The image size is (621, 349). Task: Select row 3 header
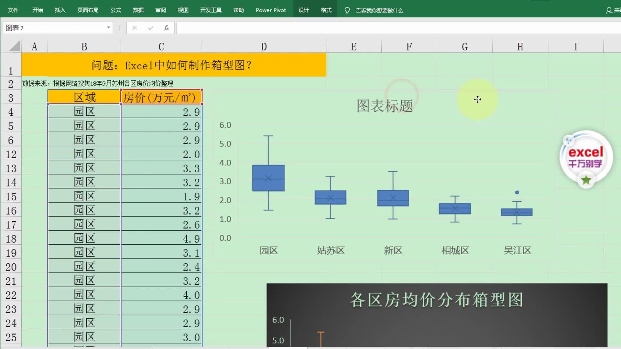tap(11, 98)
